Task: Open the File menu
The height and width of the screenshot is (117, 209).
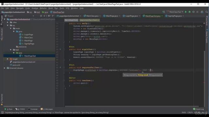Action: [2, 8]
